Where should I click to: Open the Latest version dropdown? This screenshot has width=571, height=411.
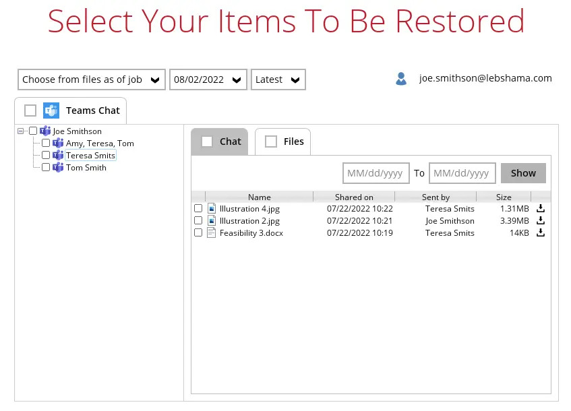pyautogui.click(x=278, y=80)
